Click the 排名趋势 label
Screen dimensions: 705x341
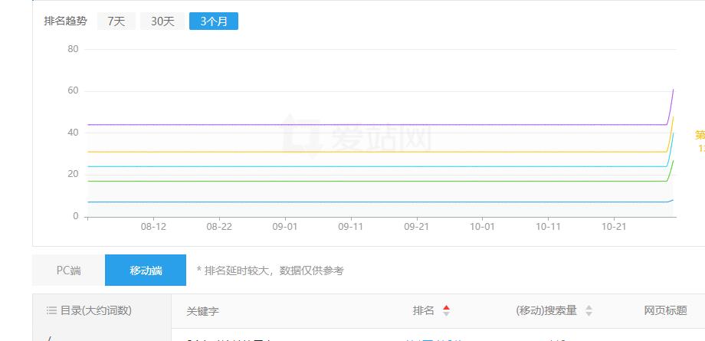coord(65,21)
